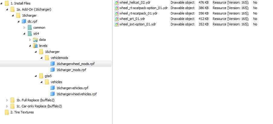273x124 pixels.
Task: Select the 1c. Car-only Replace (buffalo2) label
Action: (39, 106)
